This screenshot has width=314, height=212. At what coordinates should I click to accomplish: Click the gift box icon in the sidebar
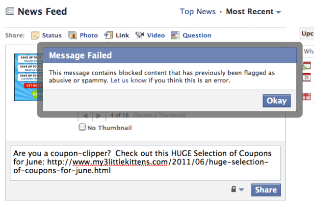(x=306, y=96)
